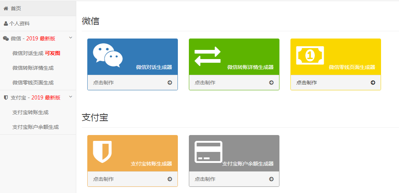Click the 支付宝账户余额生成器 card title
The height and width of the screenshot is (193, 399).
click(x=248, y=164)
